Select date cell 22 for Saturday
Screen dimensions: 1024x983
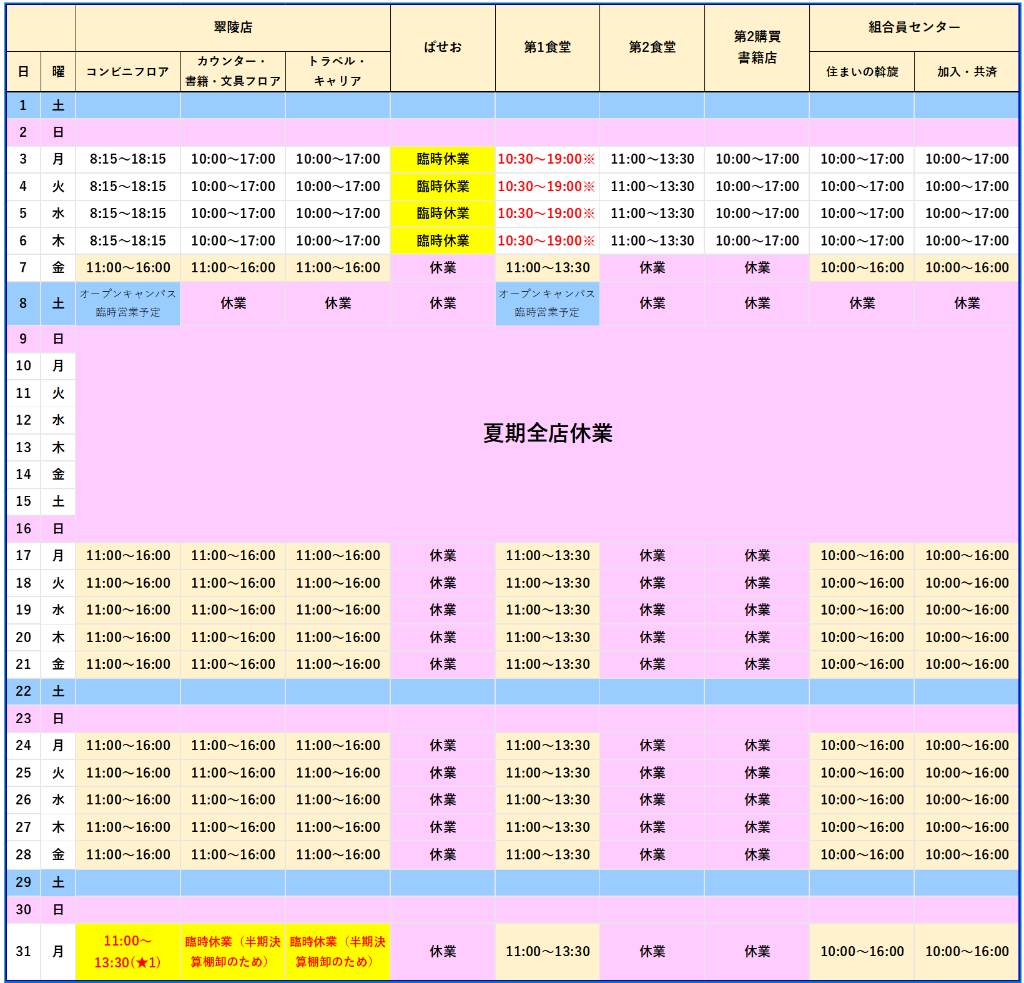tap(24, 691)
